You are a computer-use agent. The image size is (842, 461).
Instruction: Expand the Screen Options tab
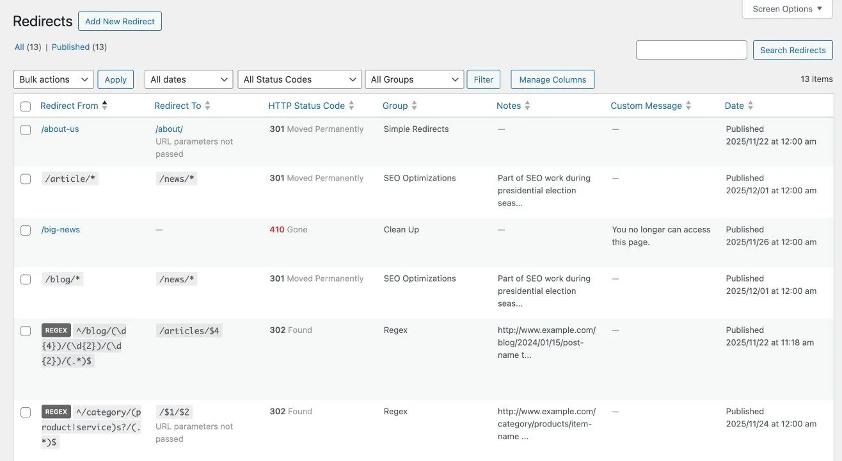(x=787, y=9)
